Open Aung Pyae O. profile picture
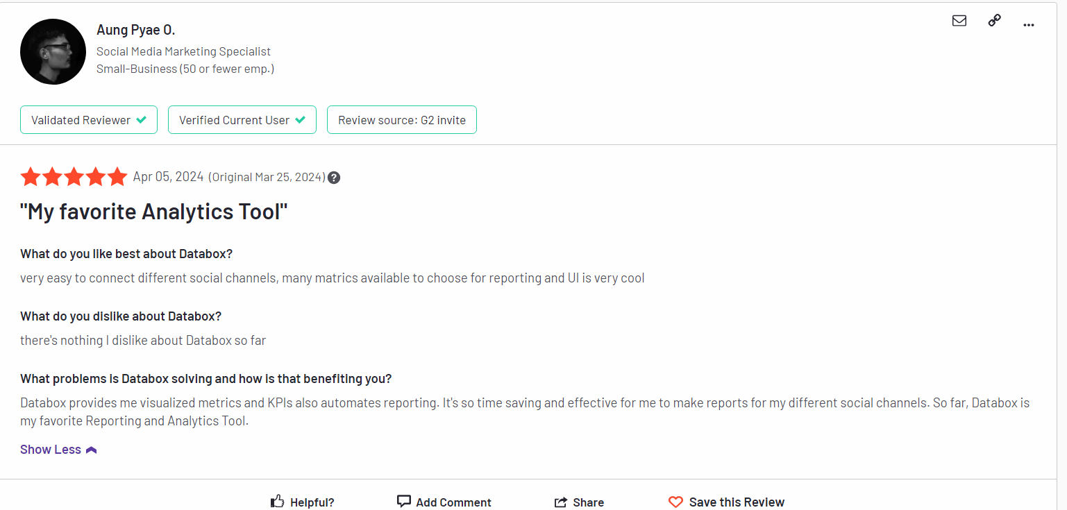Screen dimensions: 1067x510 53,52
